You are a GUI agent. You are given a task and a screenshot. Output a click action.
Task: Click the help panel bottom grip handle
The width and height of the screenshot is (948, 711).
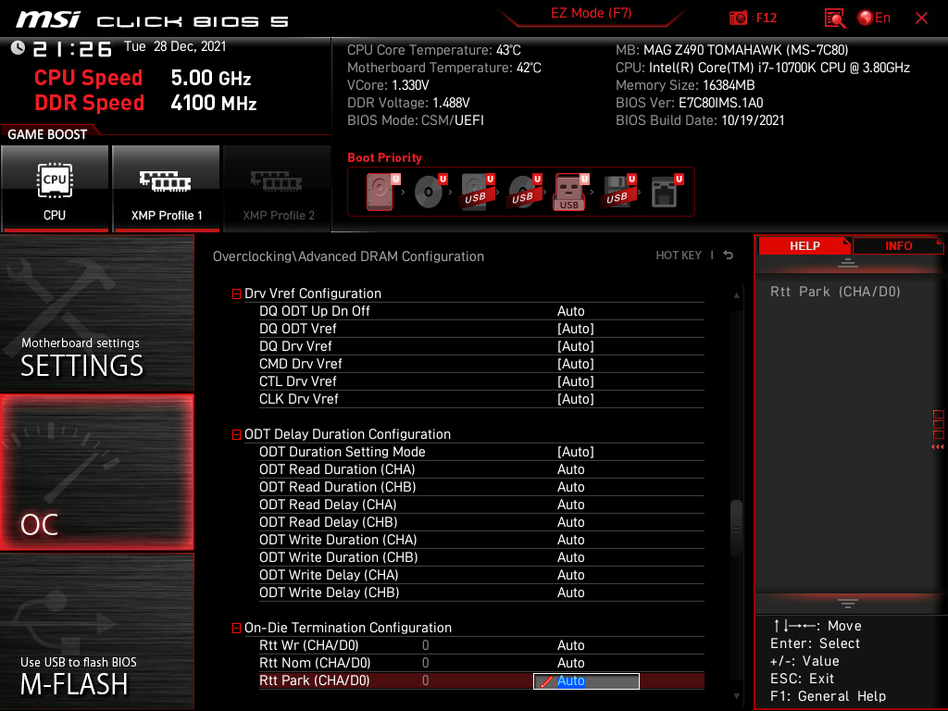pyautogui.click(x=848, y=604)
